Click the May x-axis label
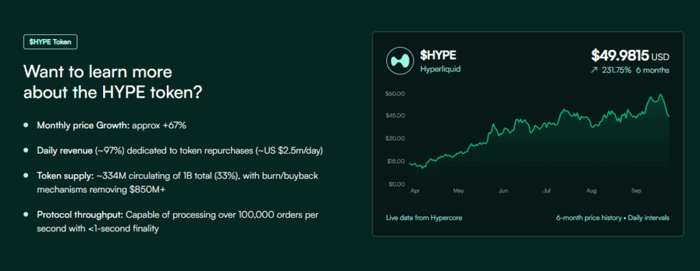The width and height of the screenshot is (700, 271). click(459, 190)
